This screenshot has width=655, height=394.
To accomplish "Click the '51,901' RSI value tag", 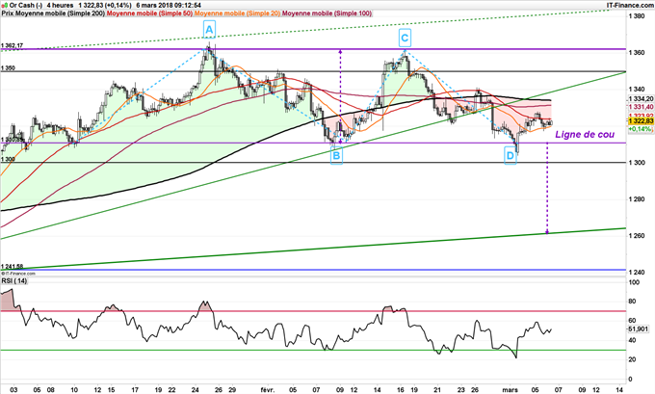I will 638,328.
